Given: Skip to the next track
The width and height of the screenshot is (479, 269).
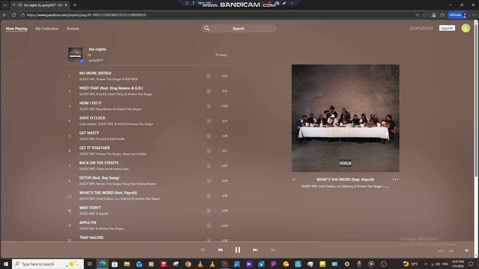Looking at the screenshot, I should (255, 250).
